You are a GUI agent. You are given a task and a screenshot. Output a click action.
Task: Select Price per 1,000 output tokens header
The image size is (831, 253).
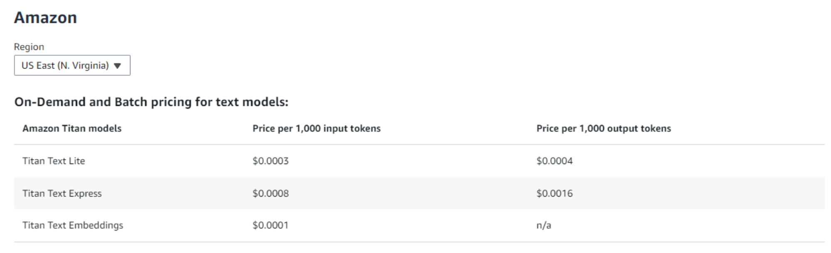click(x=603, y=129)
